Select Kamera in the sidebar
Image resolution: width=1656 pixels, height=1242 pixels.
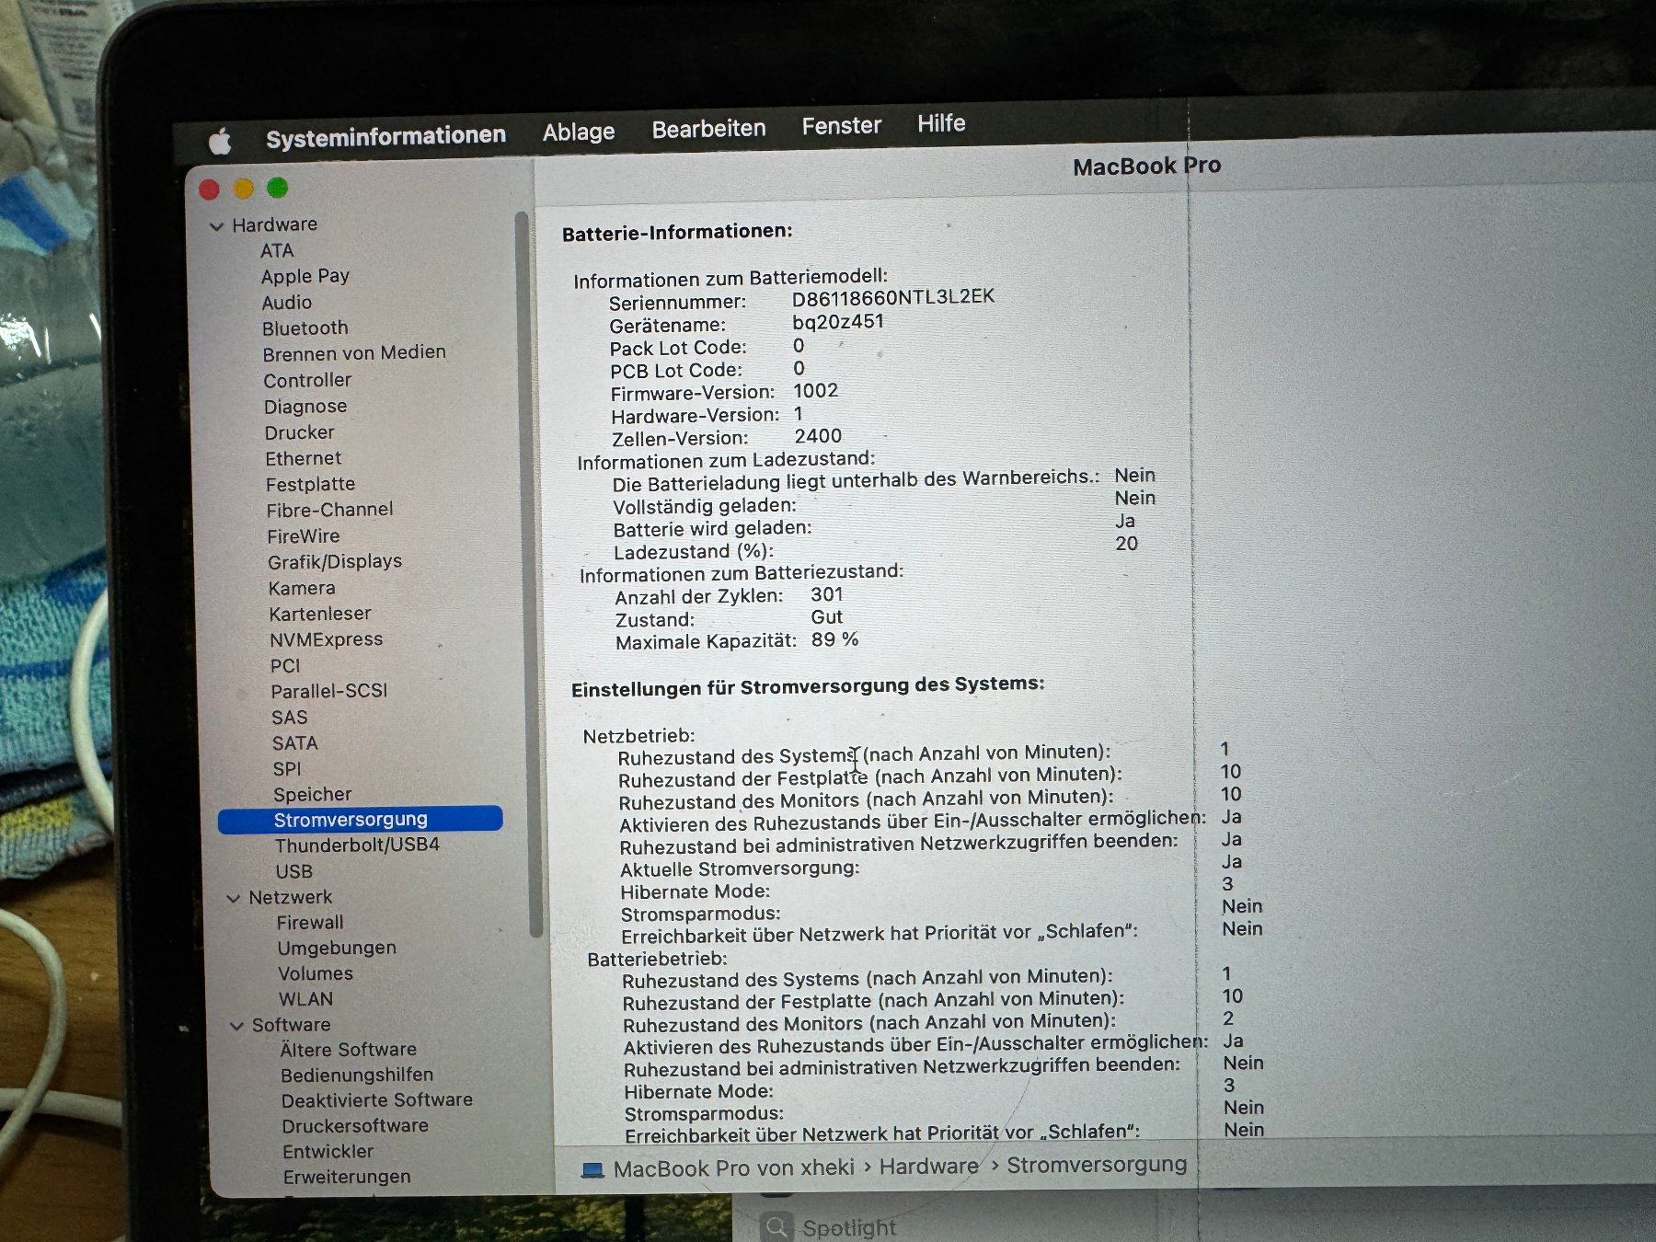[x=302, y=588]
